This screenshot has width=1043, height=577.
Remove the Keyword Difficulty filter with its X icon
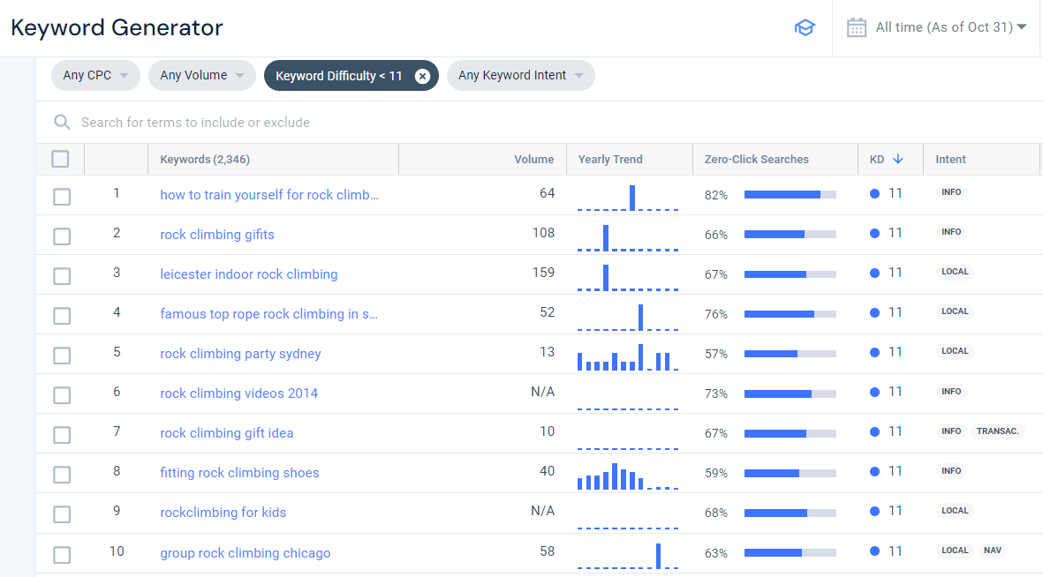[x=422, y=75]
